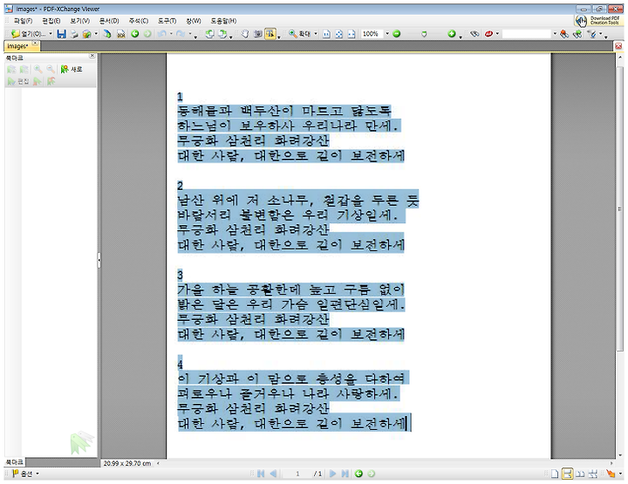Rotate page counter-clockwise icon
This screenshot has width=628, height=484.
pyautogui.click(x=209, y=34)
